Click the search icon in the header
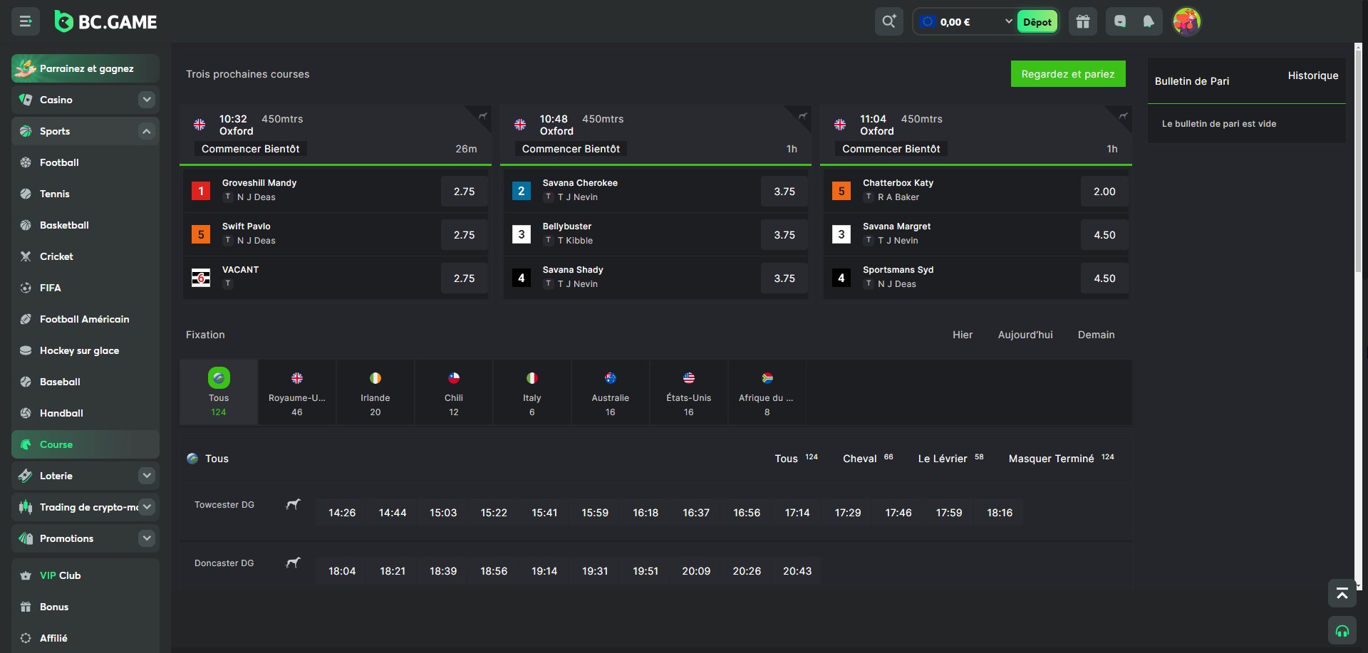The width and height of the screenshot is (1368, 653). click(888, 22)
